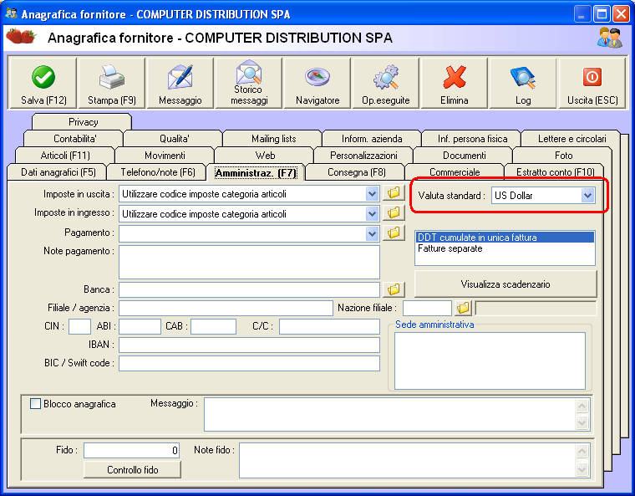This screenshot has height=496, width=635.
Task: Switch to the Articoli (F11) tab
Action: tap(65, 156)
